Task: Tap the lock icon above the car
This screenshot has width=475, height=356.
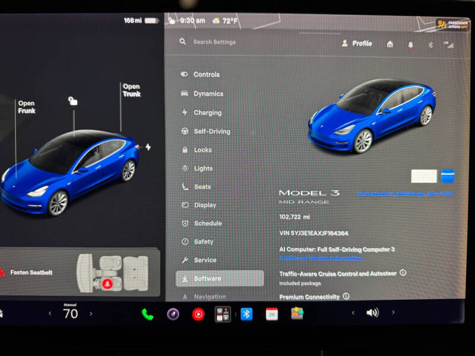Action: tap(72, 101)
